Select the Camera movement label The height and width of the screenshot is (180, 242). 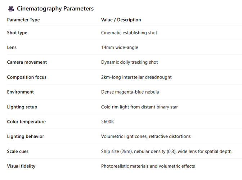tap(27, 62)
